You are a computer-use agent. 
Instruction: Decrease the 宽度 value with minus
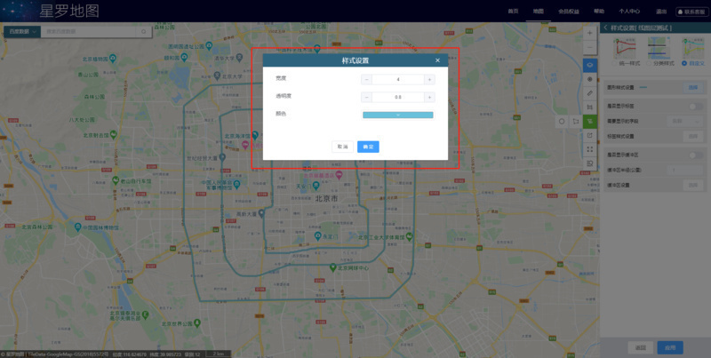pyautogui.click(x=367, y=79)
